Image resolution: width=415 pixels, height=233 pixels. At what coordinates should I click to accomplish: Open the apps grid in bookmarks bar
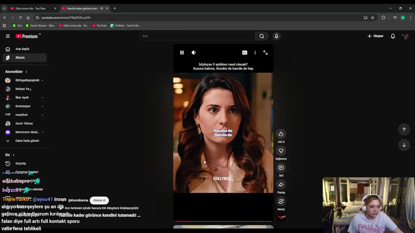tap(4, 26)
